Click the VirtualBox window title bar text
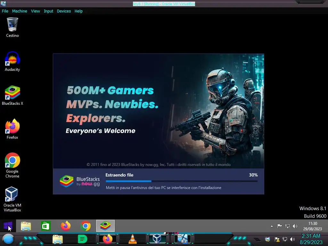Screen dimensions: 328x246 (x=164, y=4)
